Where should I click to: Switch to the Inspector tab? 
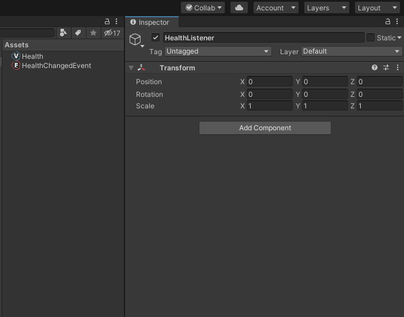coord(152,22)
